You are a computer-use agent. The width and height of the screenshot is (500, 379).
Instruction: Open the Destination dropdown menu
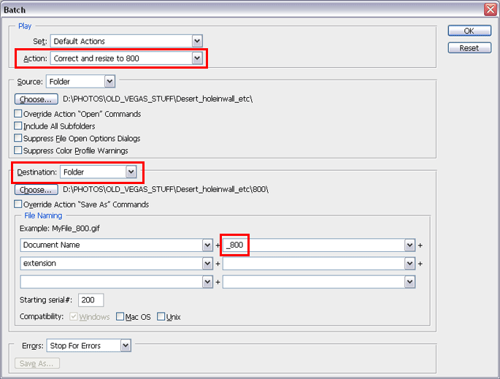[x=131, y=172]
